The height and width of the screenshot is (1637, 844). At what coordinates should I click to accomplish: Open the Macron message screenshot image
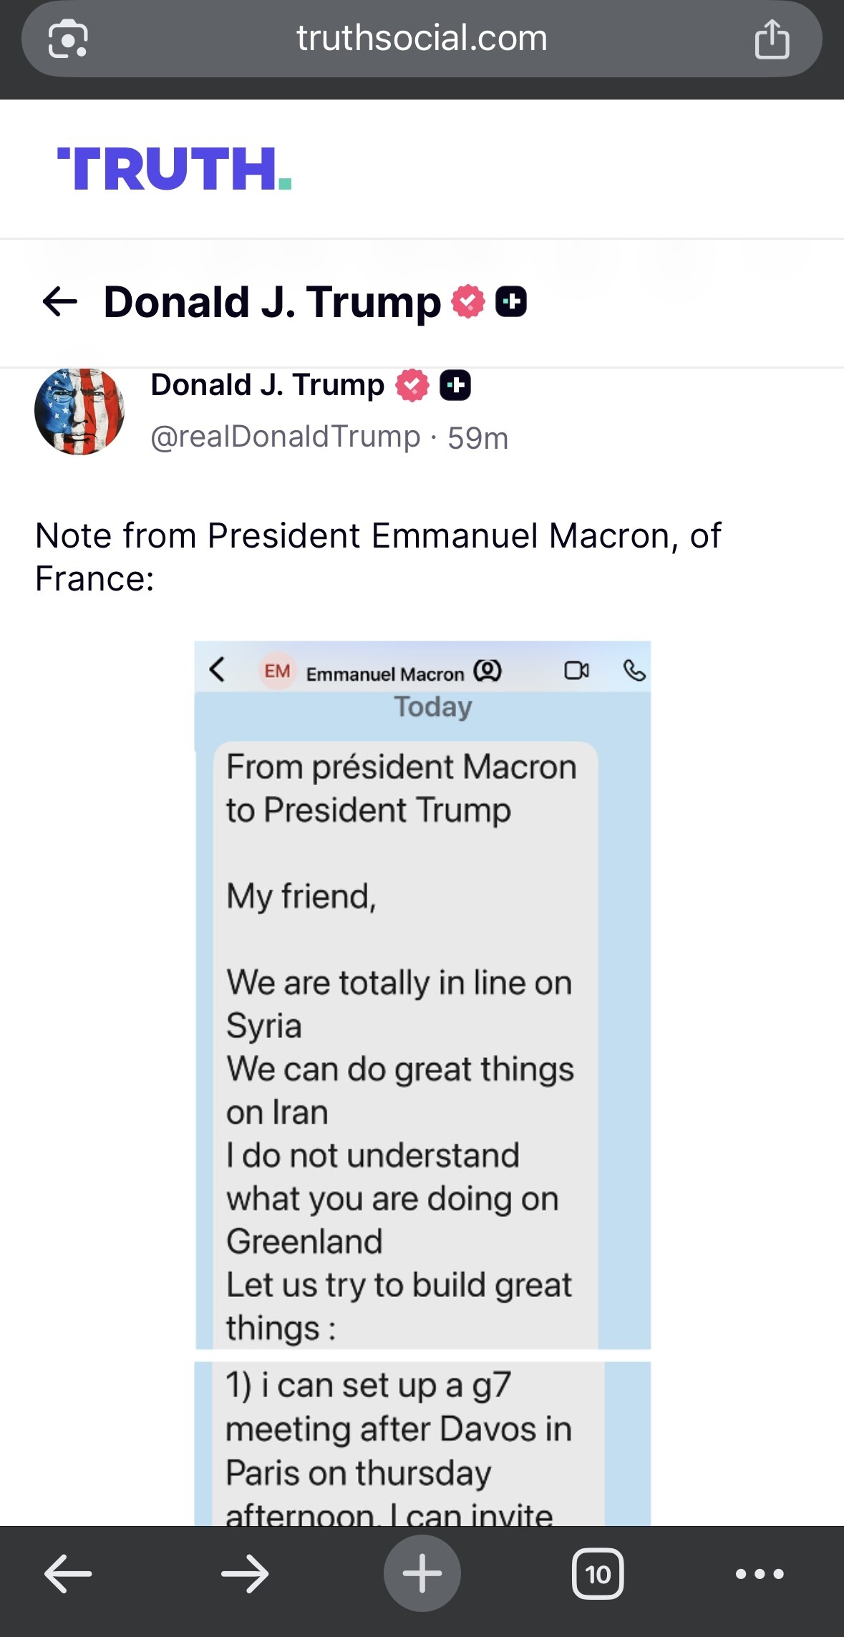click(422, 1074)
